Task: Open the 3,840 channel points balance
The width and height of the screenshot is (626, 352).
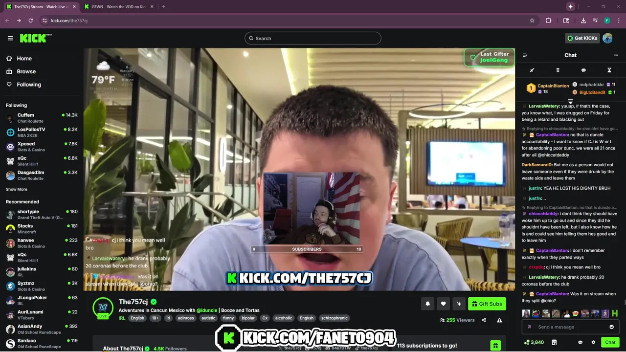Action: (x=534, y=342)
